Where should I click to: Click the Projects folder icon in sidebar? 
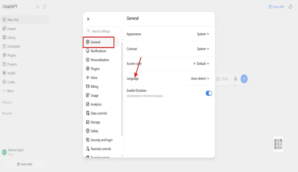(x=4, y=64)
